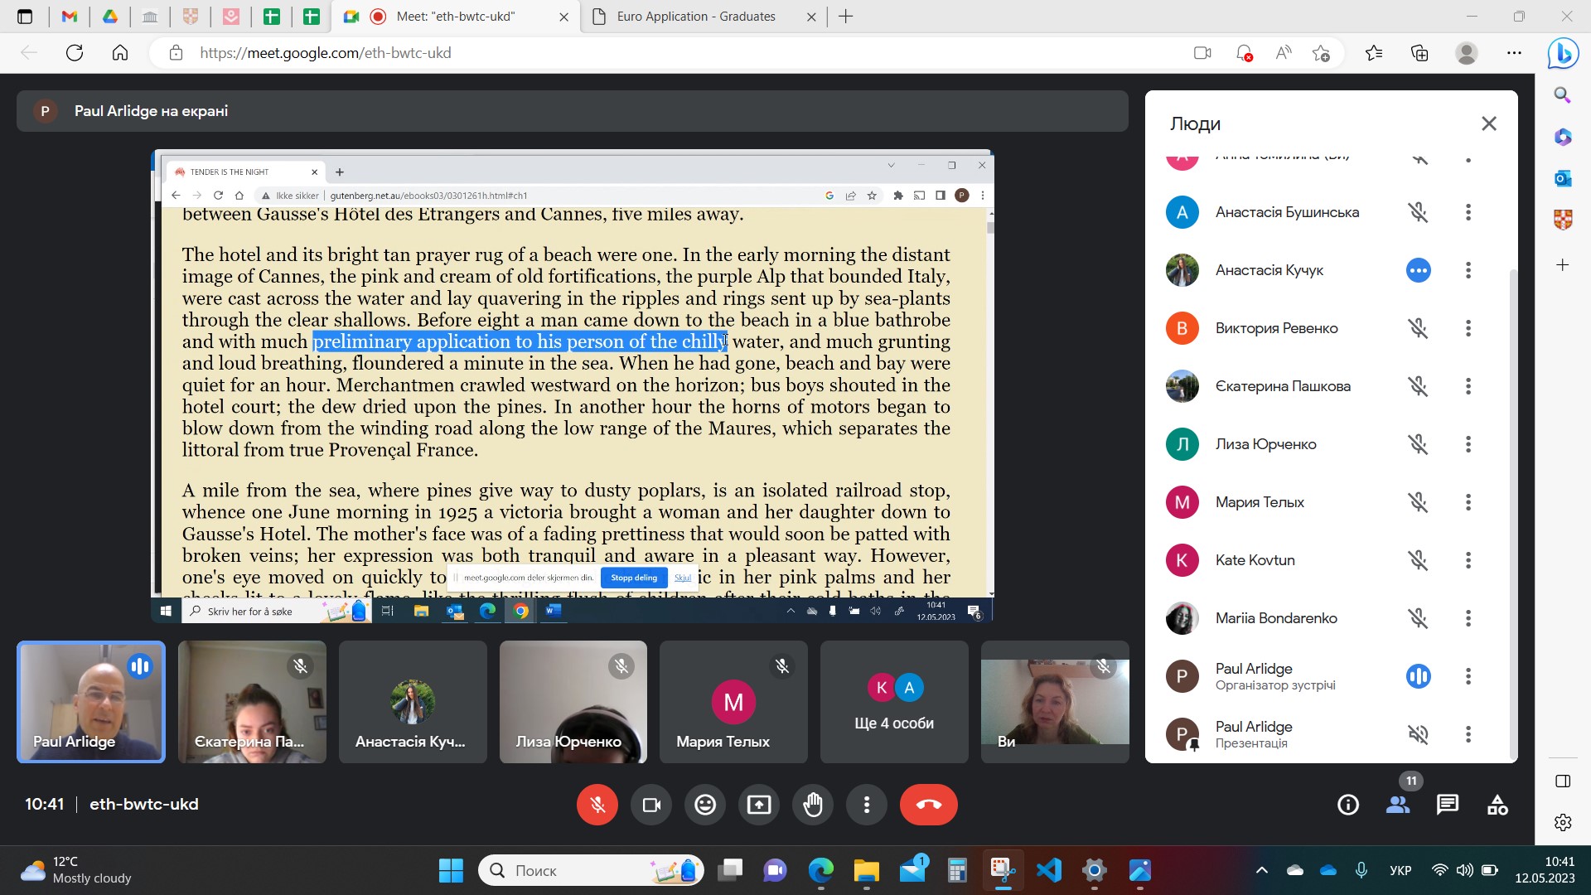This screenshot has height=895, width=1591.
Task: Click the Present now screen share button
Action: 759,805
